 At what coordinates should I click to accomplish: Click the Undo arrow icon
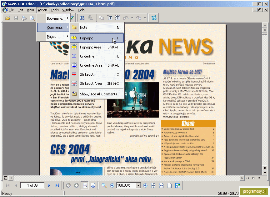coord(126,18)
